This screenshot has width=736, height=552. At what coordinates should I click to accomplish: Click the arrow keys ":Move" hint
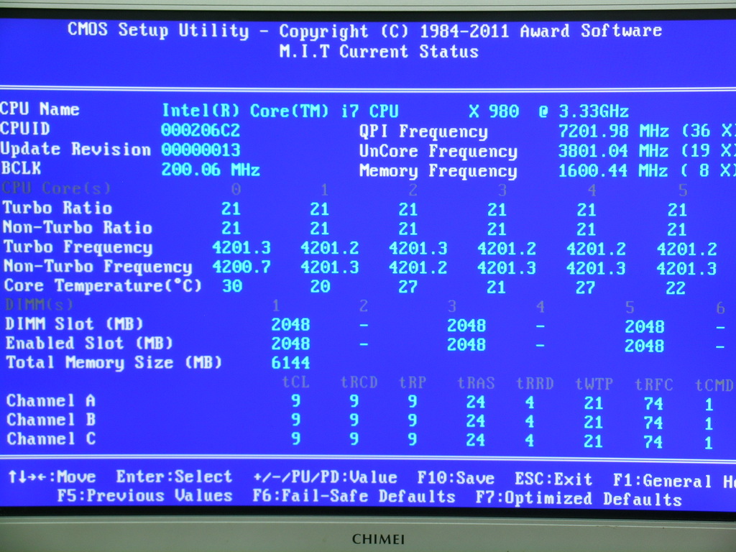pos(52,477)
